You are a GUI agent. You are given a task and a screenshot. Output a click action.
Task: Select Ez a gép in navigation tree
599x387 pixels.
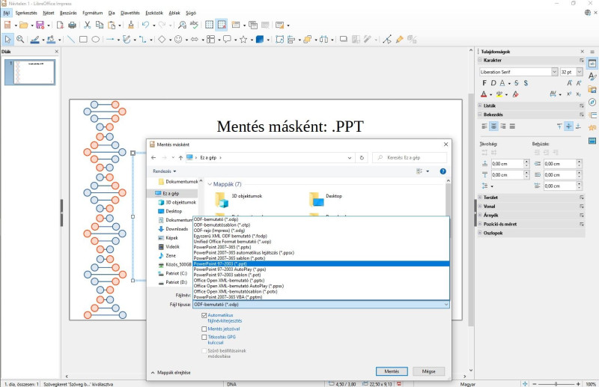[171, 194]
